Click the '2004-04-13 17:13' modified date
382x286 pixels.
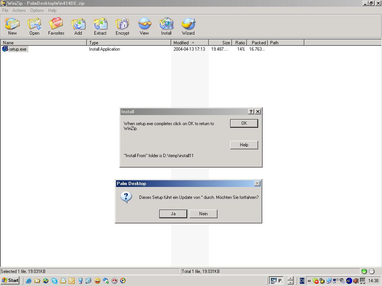(189, 49)
